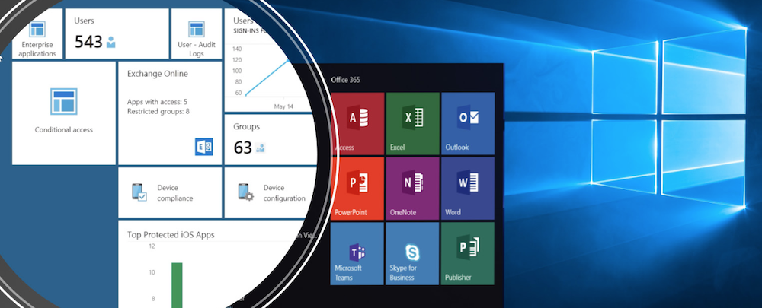Launch Excel from Office 365 tiles
This screenshot has width=762, height=308.
tap(412, 122)
